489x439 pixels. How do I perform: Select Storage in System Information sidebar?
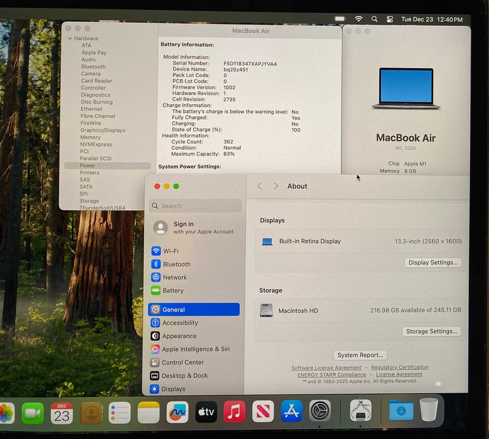(x=89, y=201)
